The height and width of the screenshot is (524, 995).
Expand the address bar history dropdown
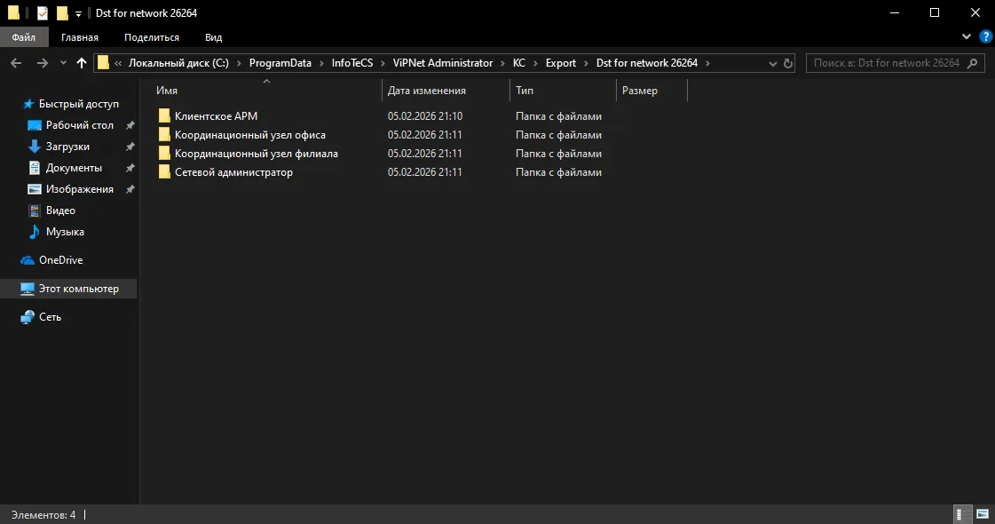(x=772, y=64)
